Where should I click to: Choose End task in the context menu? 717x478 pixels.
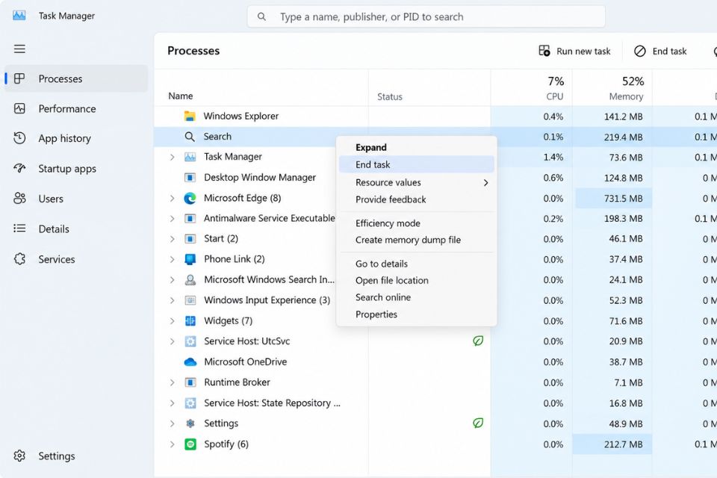[417, 164]
